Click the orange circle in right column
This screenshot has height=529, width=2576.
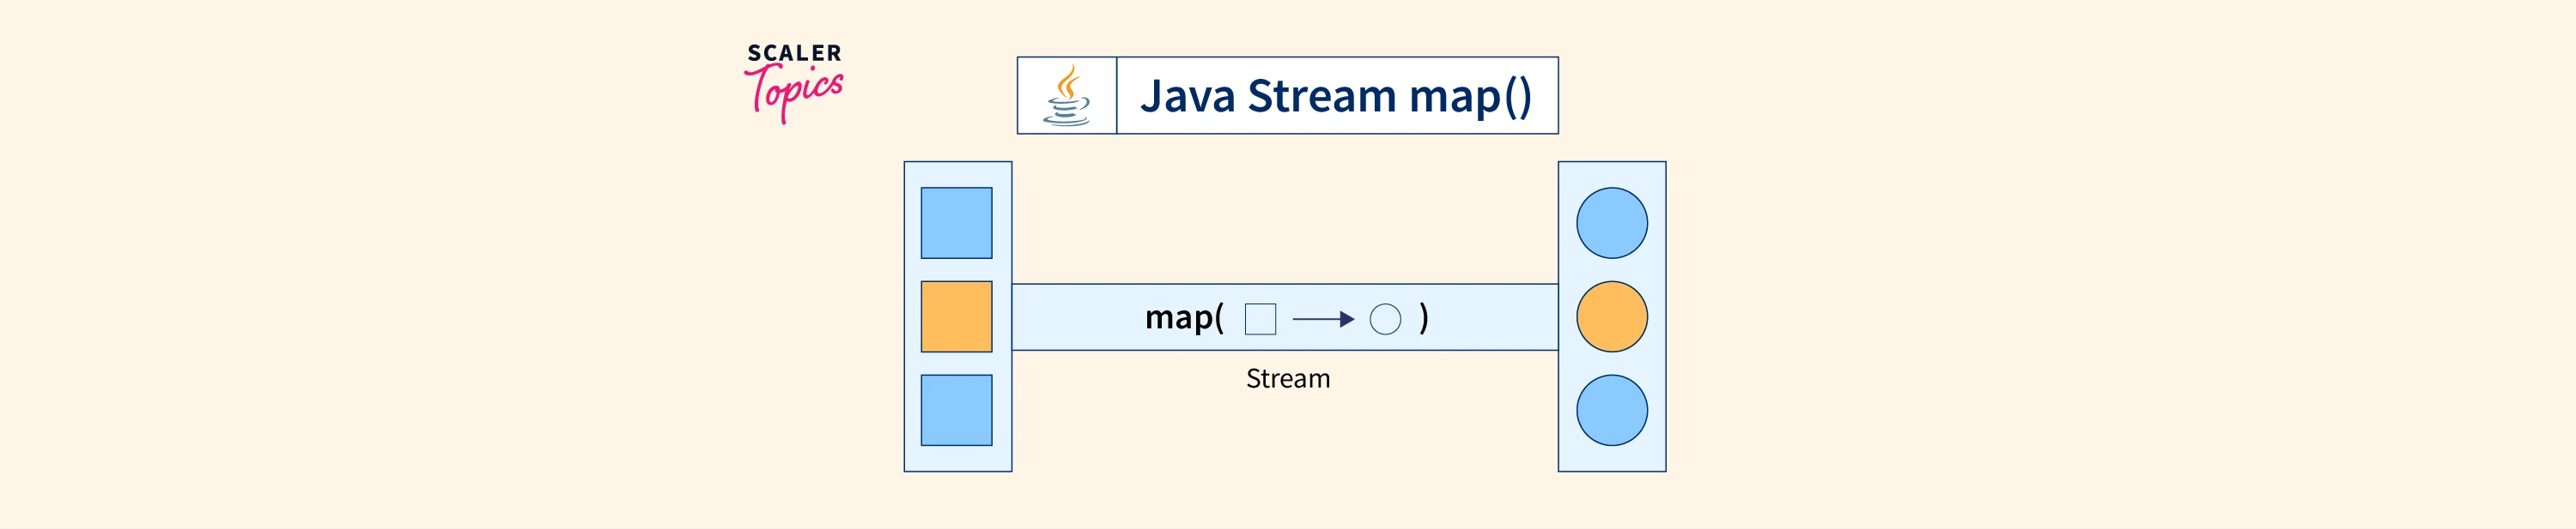point(1611,316)
